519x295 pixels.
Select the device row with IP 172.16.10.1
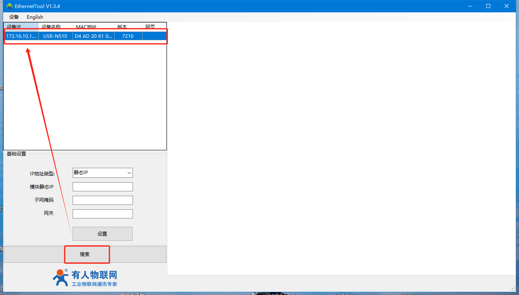[x=21, y=36]
